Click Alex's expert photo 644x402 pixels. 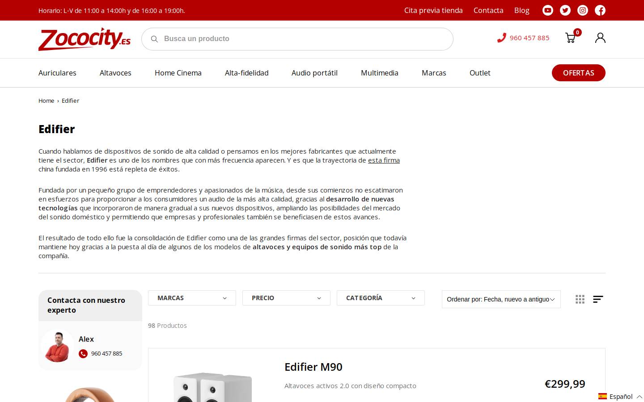56,346
